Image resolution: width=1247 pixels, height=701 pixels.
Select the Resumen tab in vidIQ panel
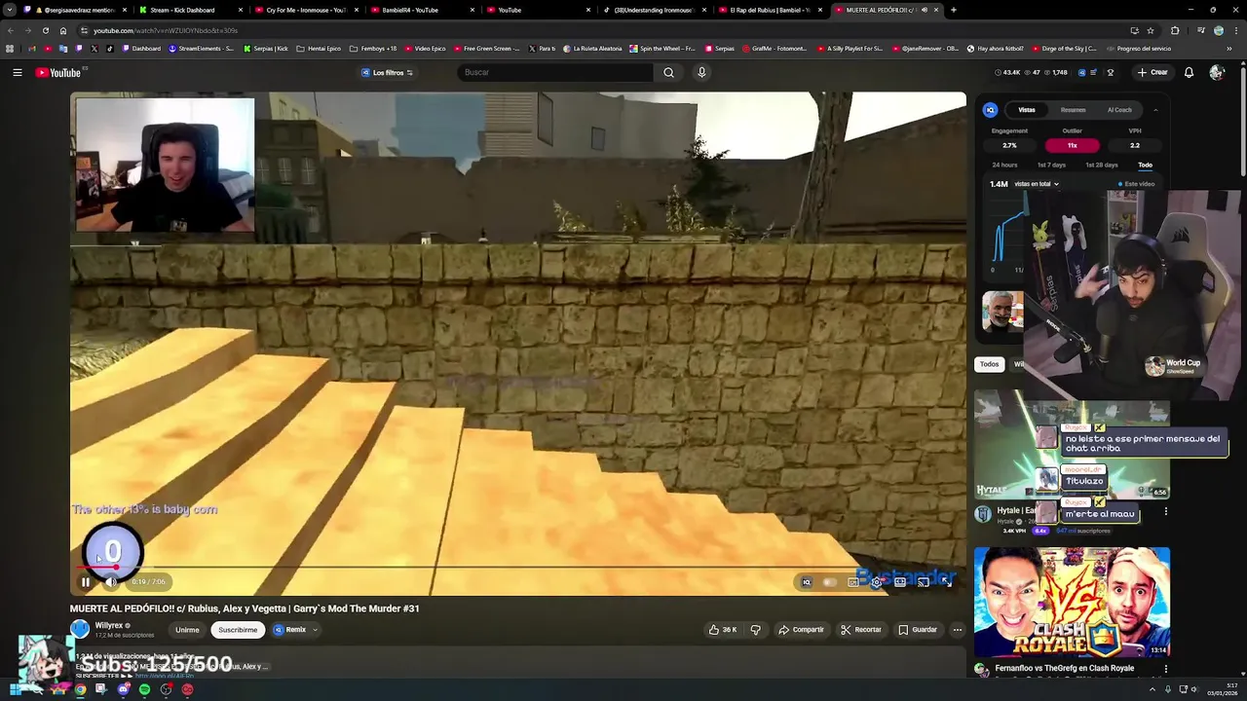tap(1073, 110)
